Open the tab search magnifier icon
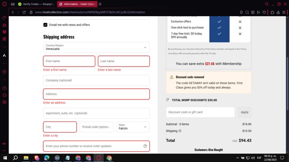This screenshot has height=162, width=289. point(266,4)
